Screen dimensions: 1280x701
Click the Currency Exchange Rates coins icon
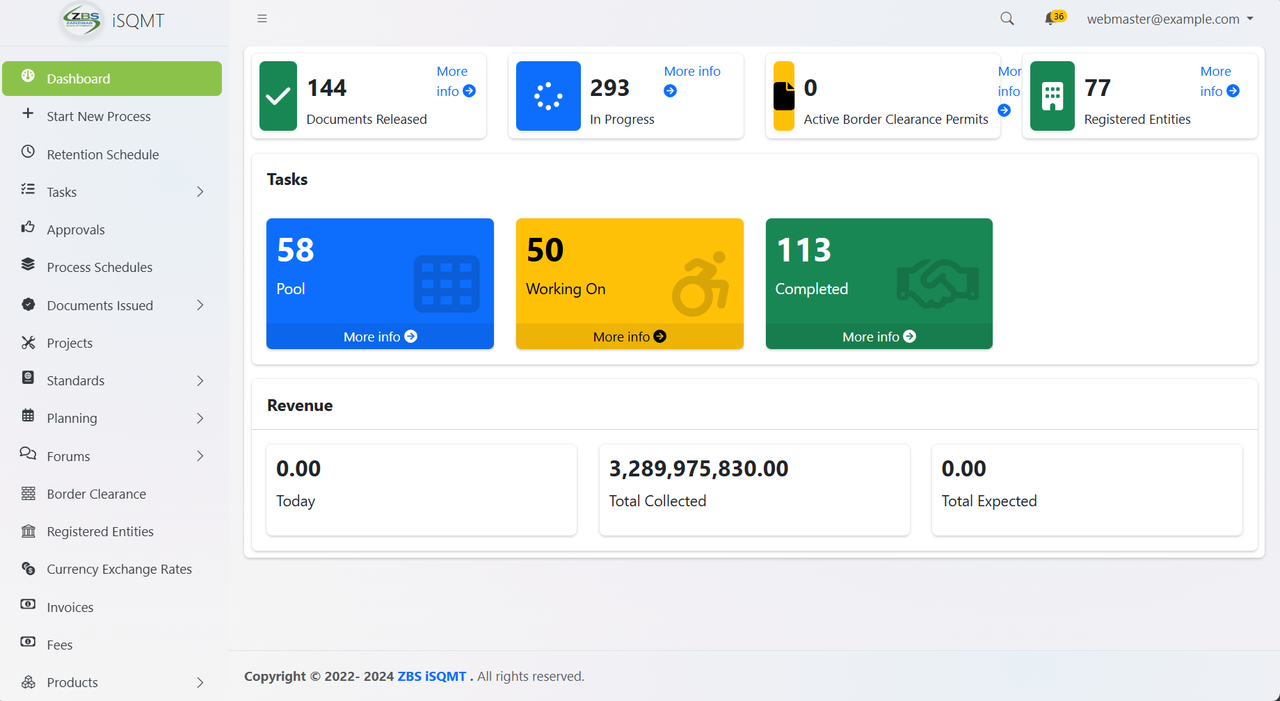coord(28,568)
